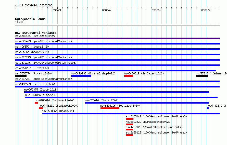The height and width of the screenshot is (145, 227).
Task: Click the blue nsv520014 variant bar
Action: (147, 103)
